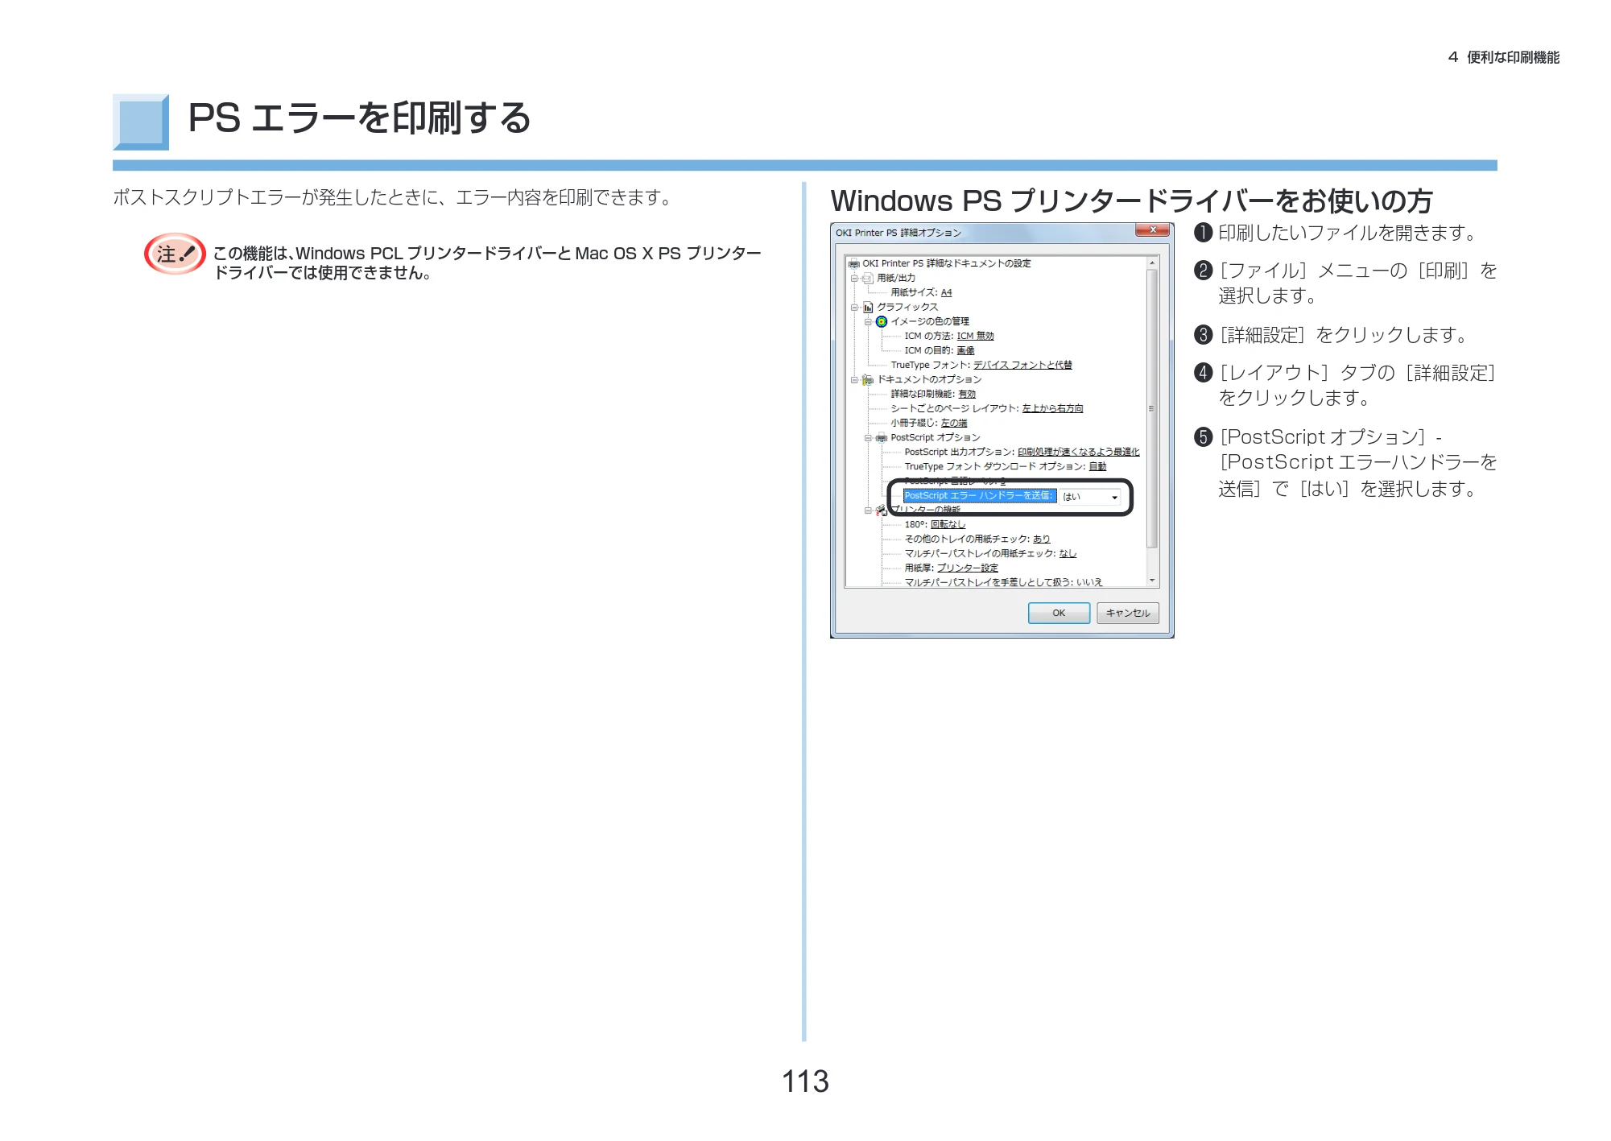The width and height of the screenshot is (1611, 1141).
Task: Click the 画像 value for ICM の目的
Action: pyautogui.click(x=965, y=350)
